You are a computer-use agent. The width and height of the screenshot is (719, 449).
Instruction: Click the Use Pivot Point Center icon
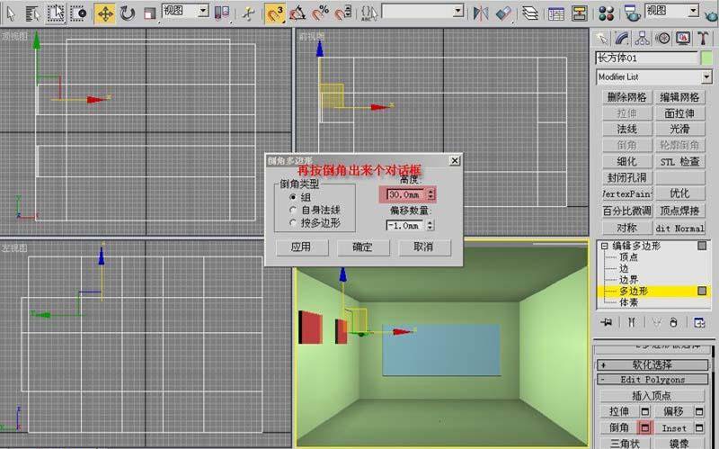coord(222,13)
